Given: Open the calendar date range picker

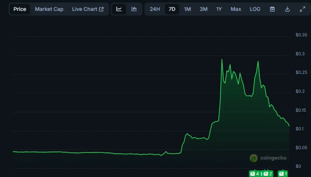Looking at the screenshot, I should 272,9.
